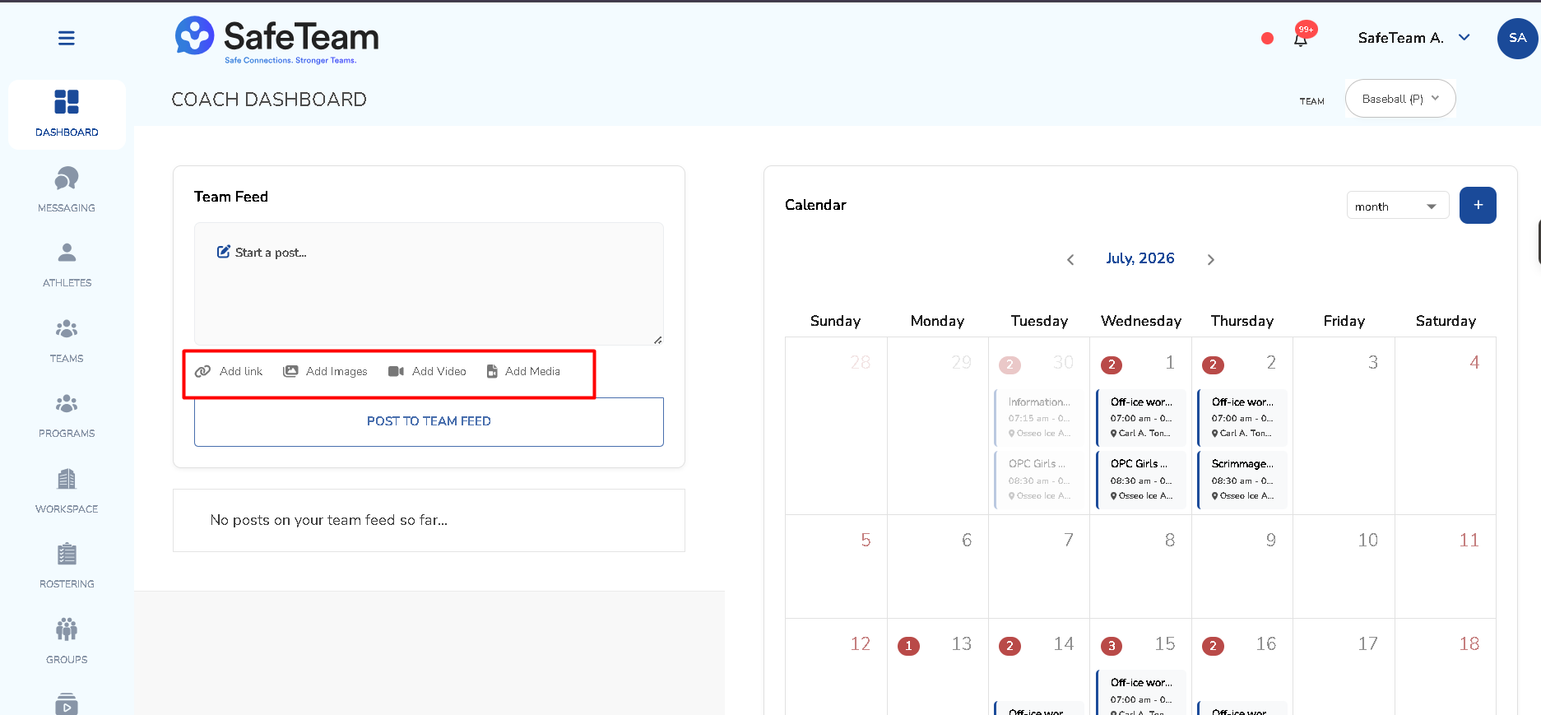Select July 17 calendar day
The width and height of the screenshot is (1541, 715).
[1344, 666]
